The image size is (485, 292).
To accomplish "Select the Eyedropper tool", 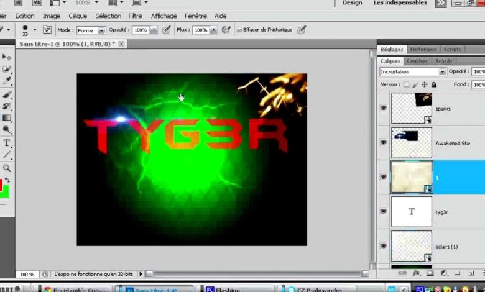I will pos(7,81).
